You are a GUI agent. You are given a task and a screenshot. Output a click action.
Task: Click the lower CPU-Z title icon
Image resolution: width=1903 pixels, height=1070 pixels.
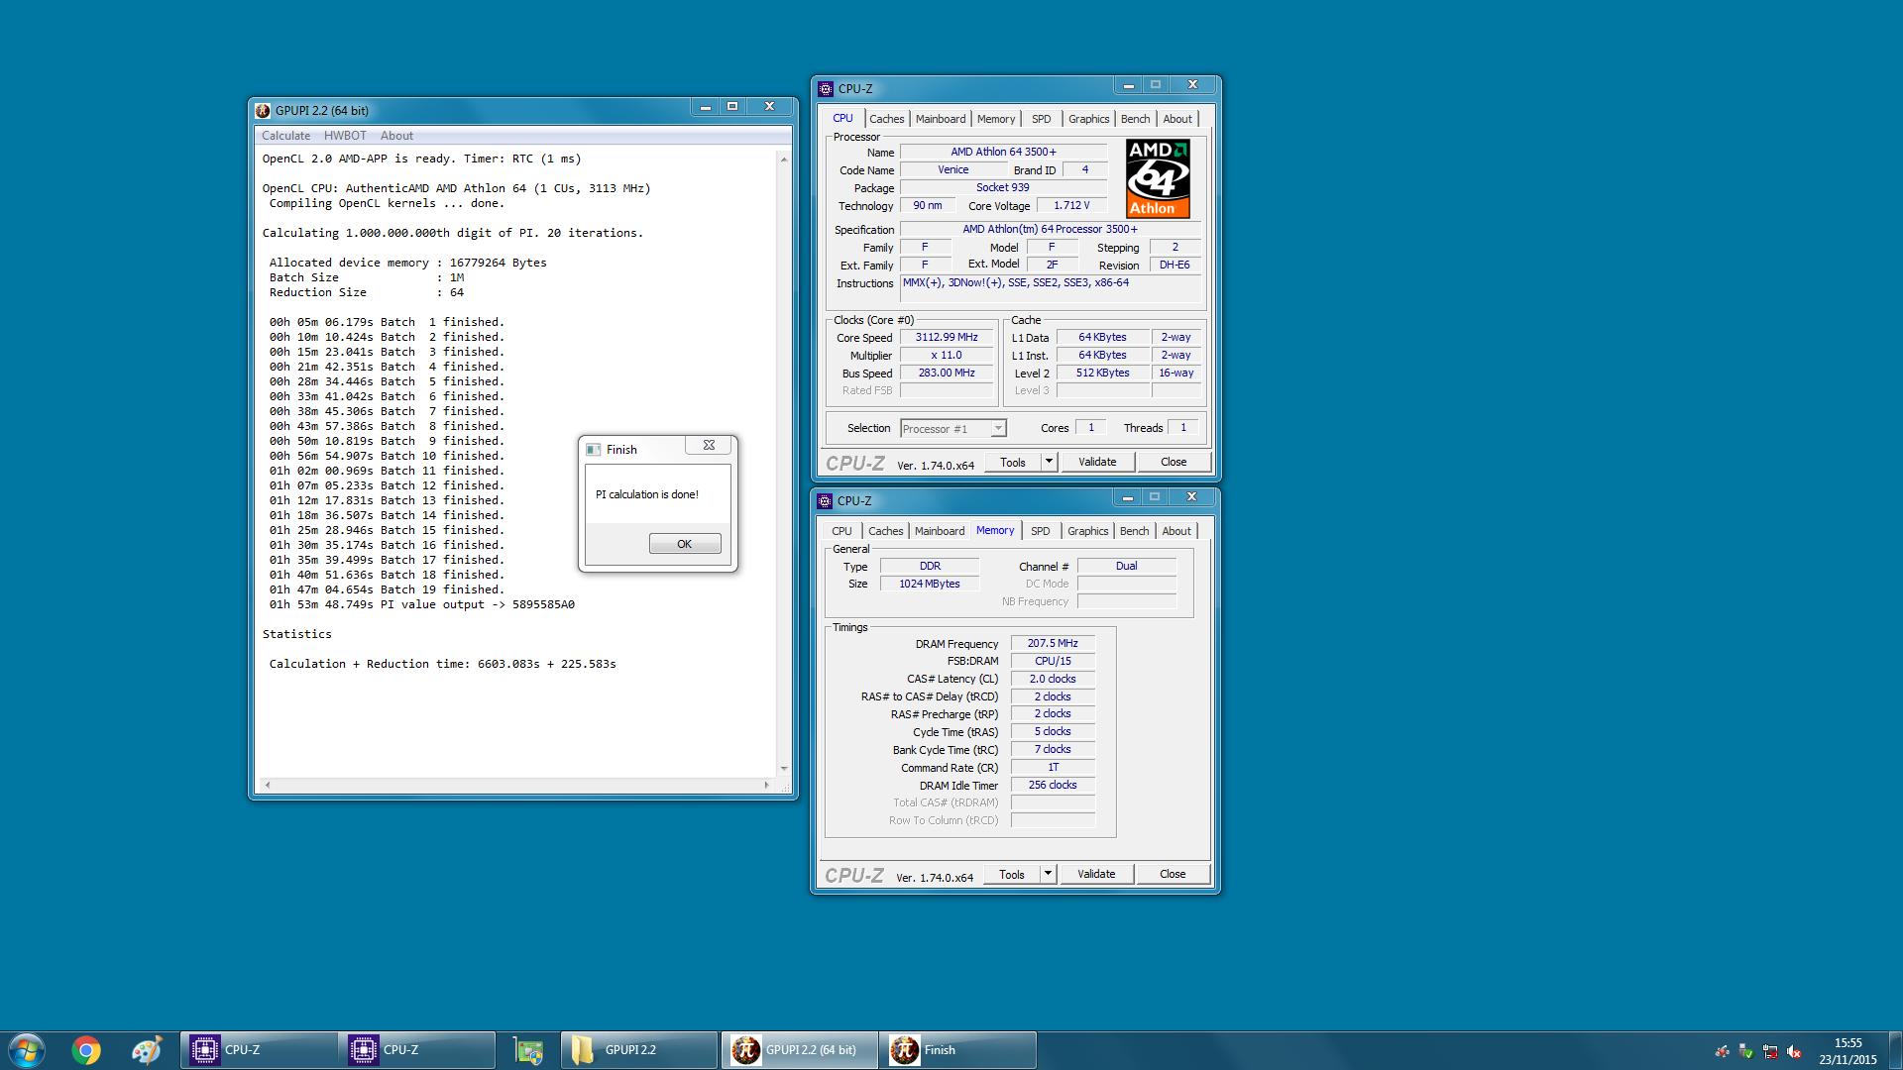(826, 501)
